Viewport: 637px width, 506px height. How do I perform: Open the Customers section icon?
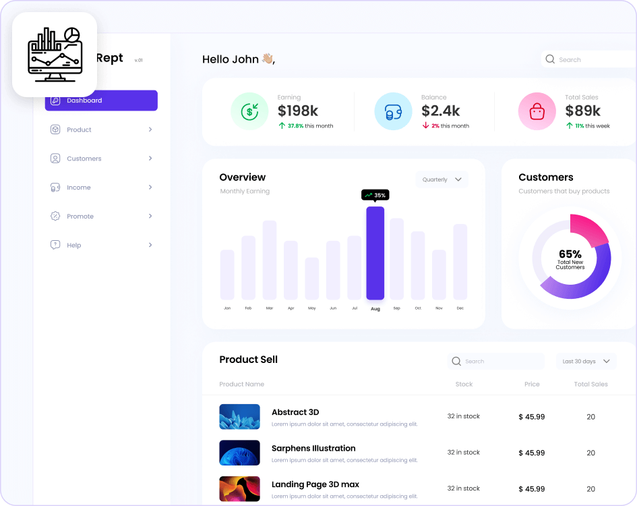tap(56, 158)
